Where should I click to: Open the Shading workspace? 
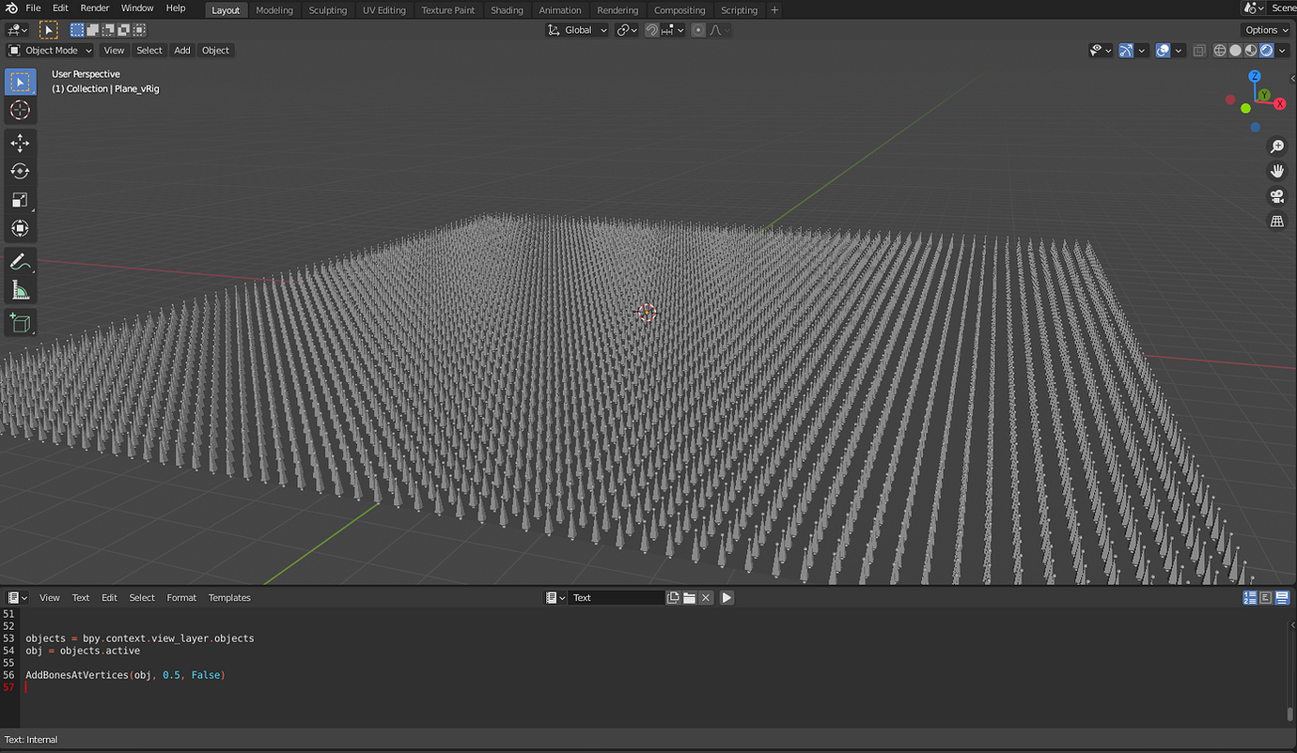[x=507, y=10]
